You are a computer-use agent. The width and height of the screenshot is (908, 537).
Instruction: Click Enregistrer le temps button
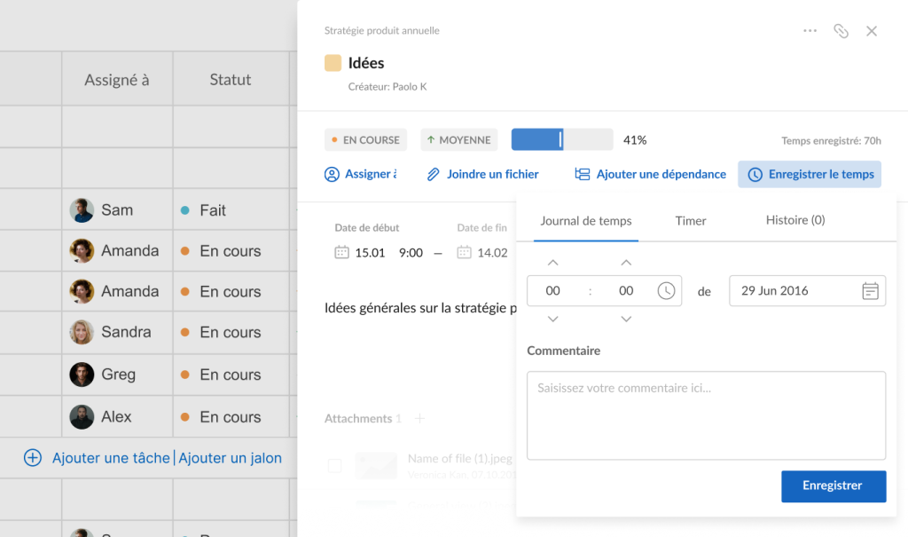(810, 174)
